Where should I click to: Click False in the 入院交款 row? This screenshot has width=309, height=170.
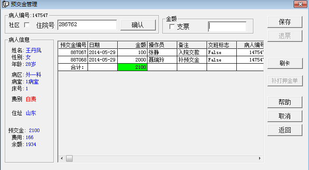coord(222,52)
